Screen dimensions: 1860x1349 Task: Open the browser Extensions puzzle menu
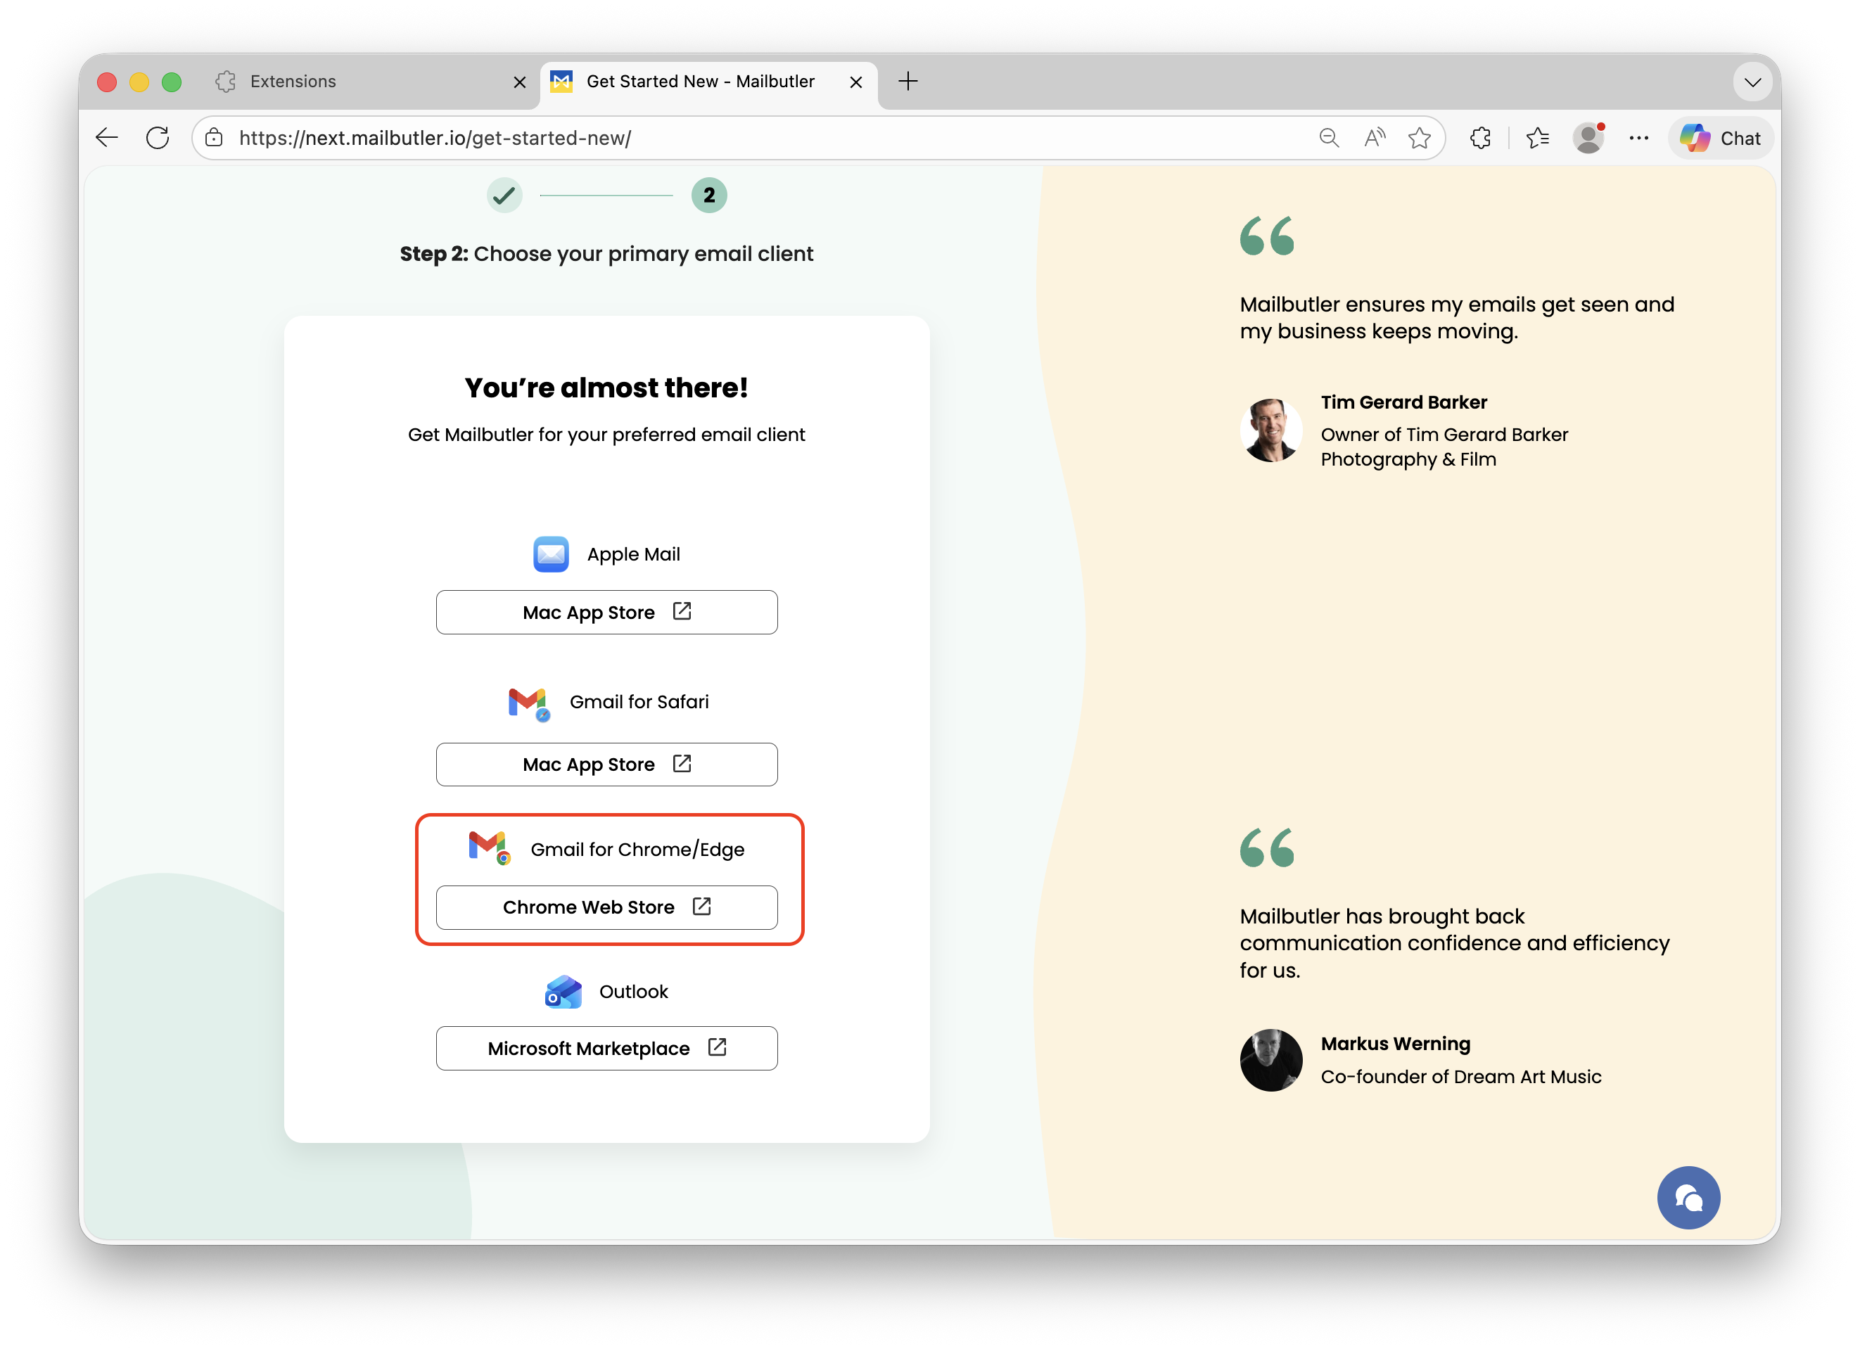coord(1480,138)
